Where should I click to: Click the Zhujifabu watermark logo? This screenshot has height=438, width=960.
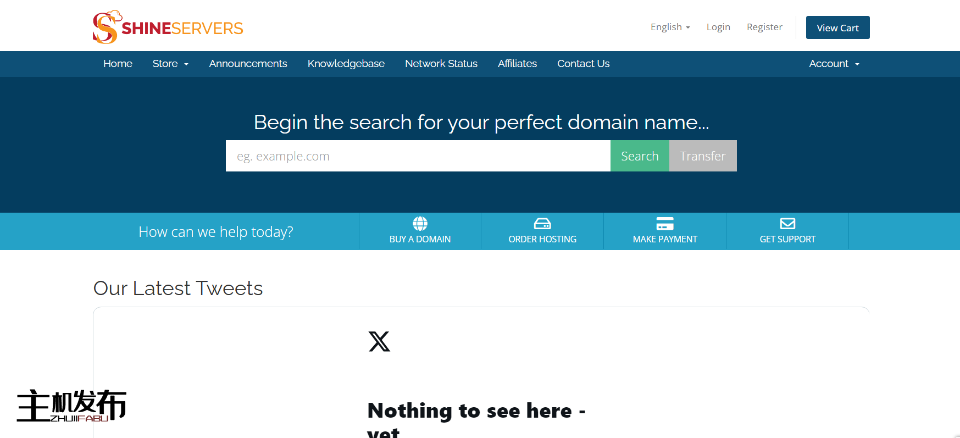pos(71,406)
